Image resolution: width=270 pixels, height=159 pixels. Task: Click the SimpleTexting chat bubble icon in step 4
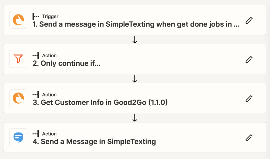pyautogui.click(x=18, y=137)
